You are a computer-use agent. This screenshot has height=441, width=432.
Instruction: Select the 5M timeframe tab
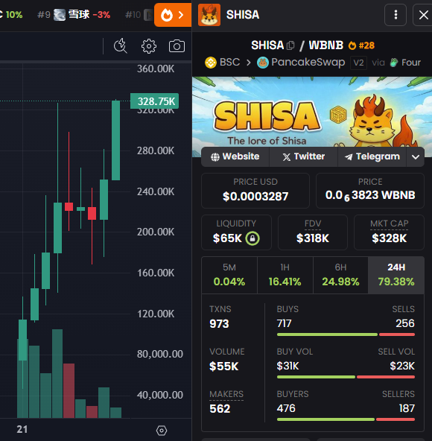click(229, 275)
